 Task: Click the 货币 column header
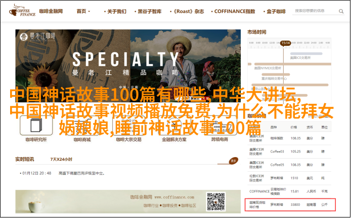pos(310,127)
